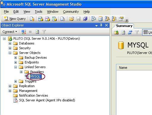Click the New Query button
The width and height of the screenshot is (152, 115).
coord(15,19)
